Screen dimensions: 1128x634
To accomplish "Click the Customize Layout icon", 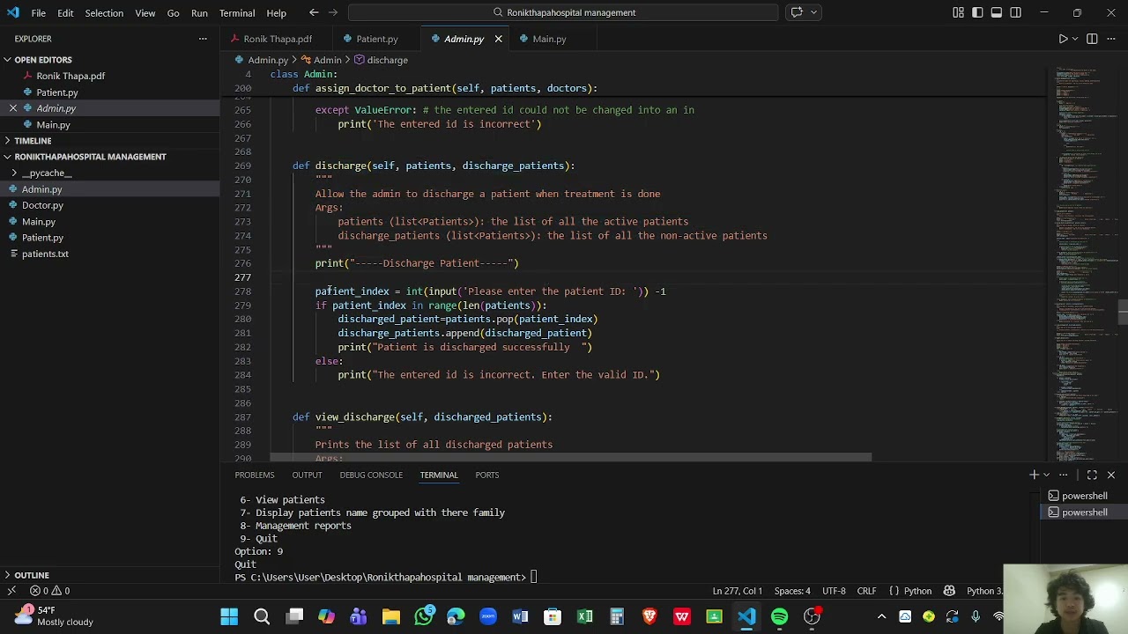I will pos(958,12).
